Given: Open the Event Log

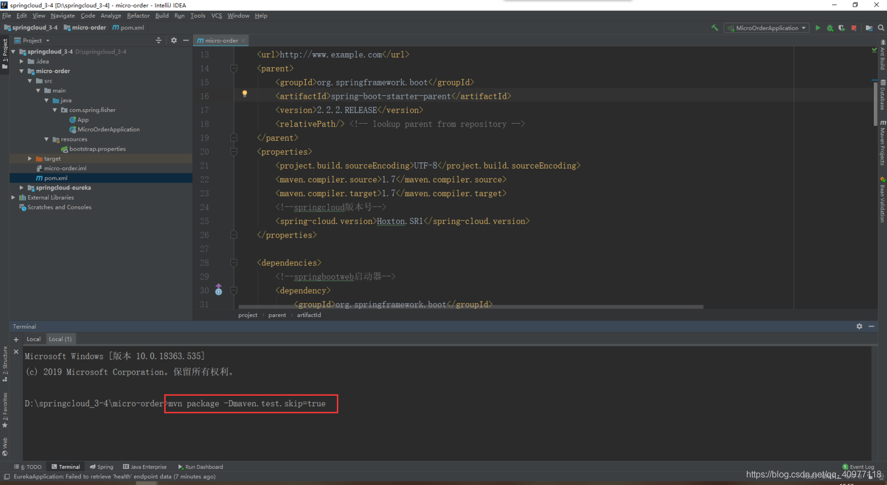Looking at the screenshot, I should pos(858,467).
